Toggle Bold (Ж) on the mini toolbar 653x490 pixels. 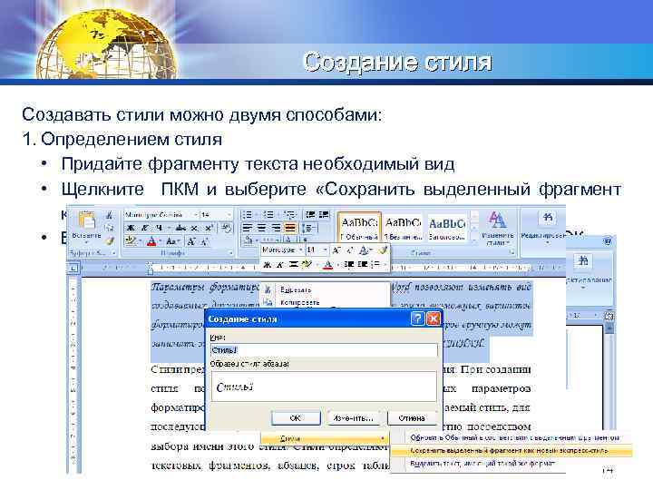pyautogui.click(x=268, y=264)
